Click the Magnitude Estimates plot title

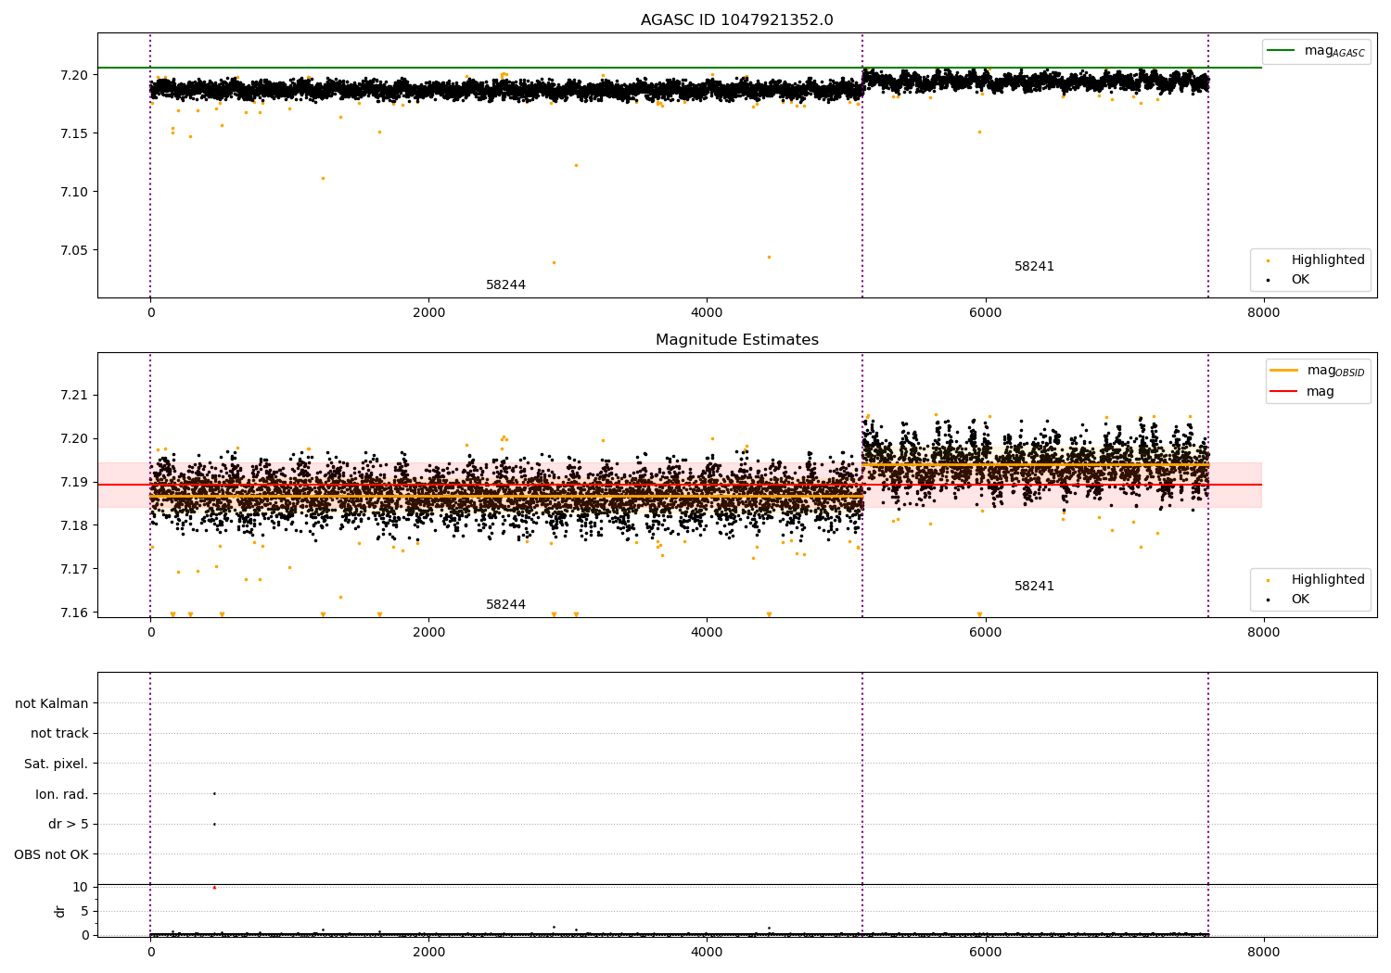coord(737,340)
